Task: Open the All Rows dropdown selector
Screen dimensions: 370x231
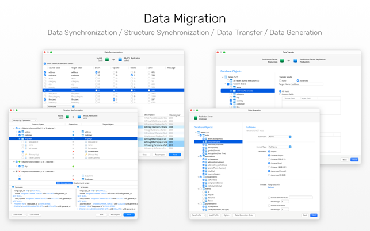Action: 61,107
